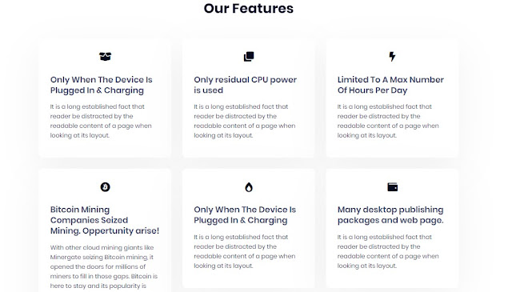
Task: Click the description under desktop publishing packages
Action: pyautogui.click(x=388, y=251)
